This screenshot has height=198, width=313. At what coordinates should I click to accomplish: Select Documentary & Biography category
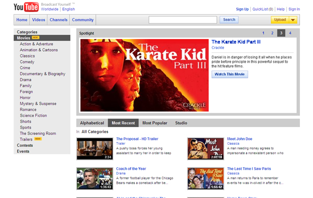click(x=43, y=74)
